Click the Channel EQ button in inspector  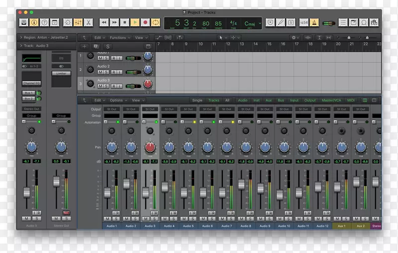coord(31,83)
